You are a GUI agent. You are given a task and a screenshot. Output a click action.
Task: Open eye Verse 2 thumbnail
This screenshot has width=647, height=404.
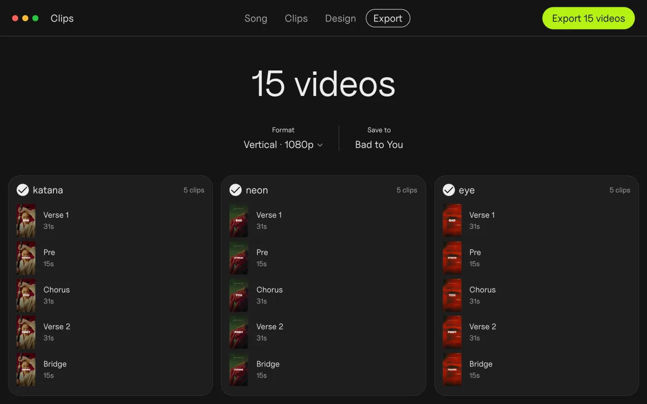coord(452,332)
